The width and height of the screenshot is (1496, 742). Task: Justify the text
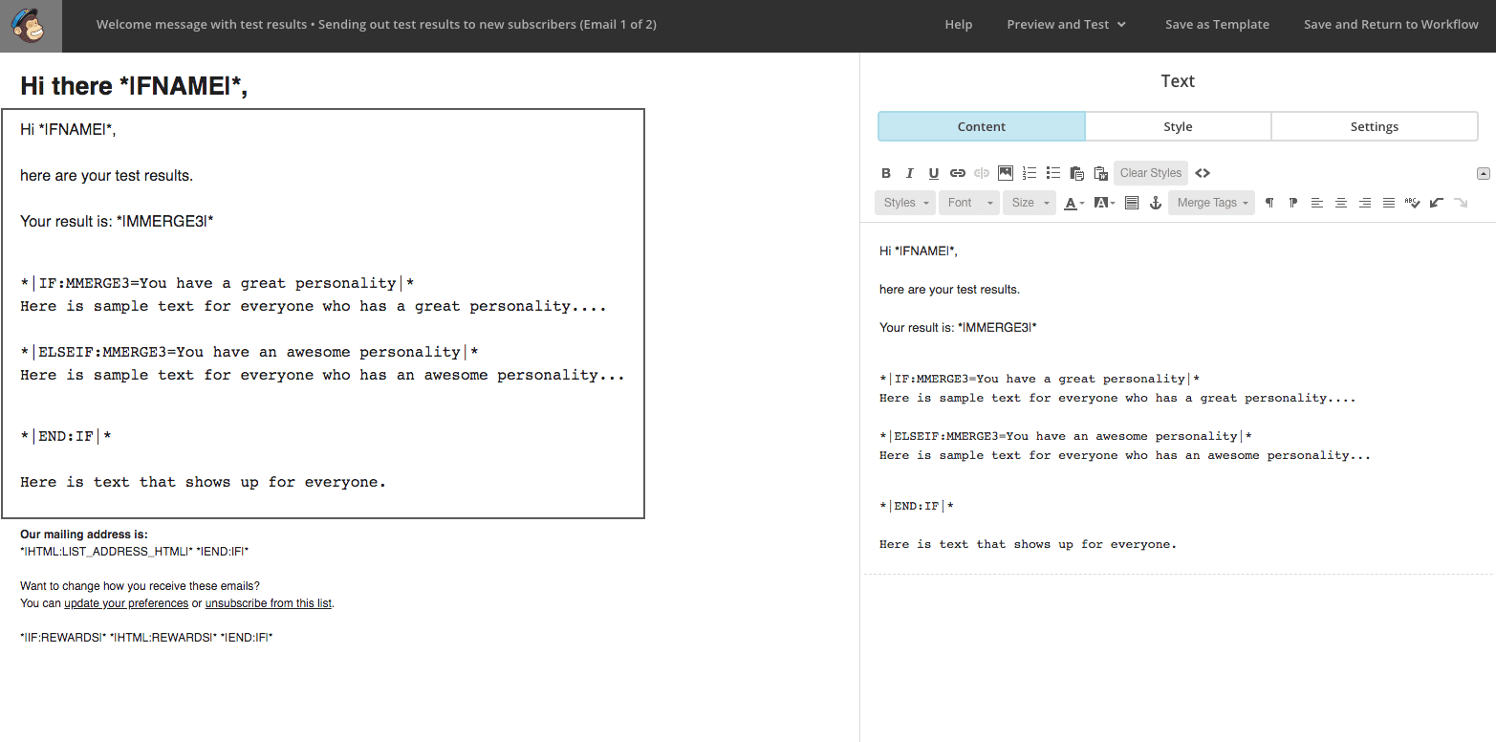1389,203
